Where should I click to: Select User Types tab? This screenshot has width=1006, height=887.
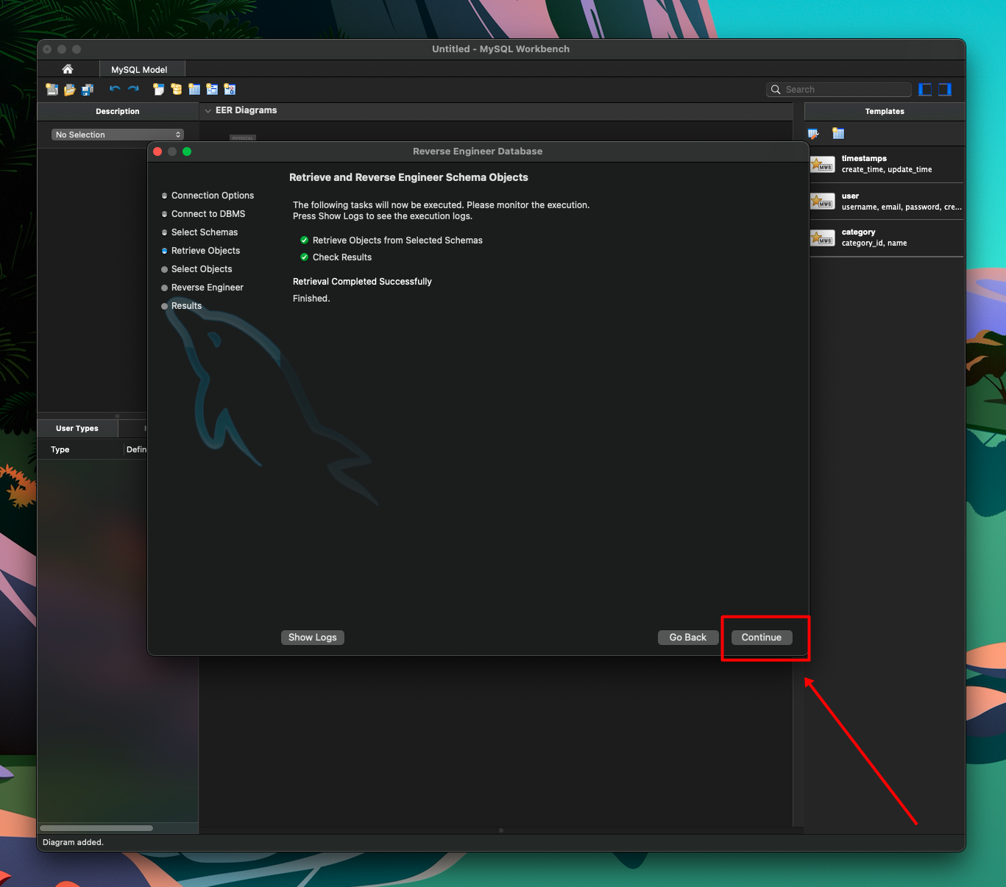click(x=77, y=428)
